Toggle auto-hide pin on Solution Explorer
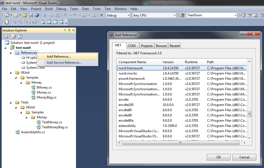The width and height of the screenshot is (264, 168). 69,30
